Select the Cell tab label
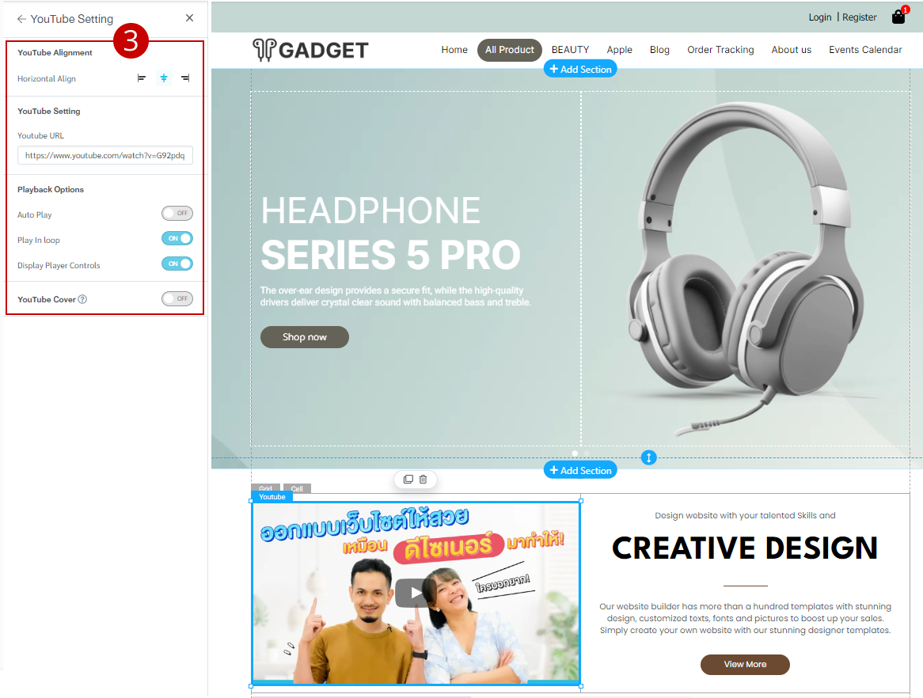923x698 pixels. click(x=298, y=488)
